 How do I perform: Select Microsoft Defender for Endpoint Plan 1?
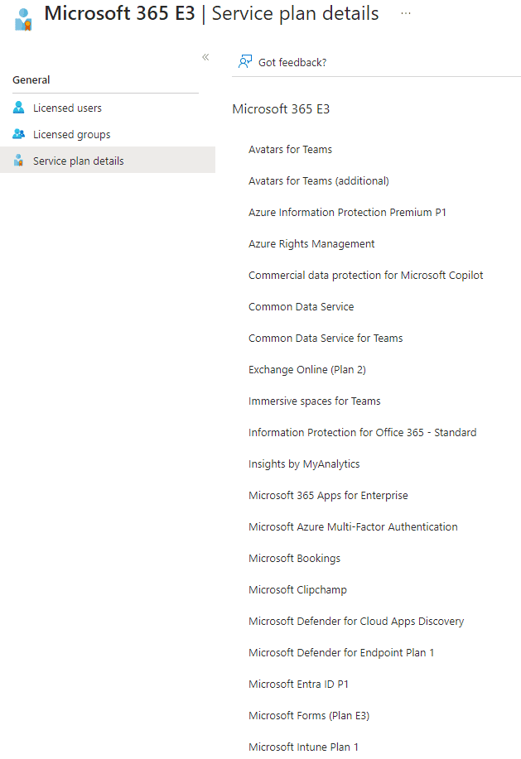[x=341, y=653]
